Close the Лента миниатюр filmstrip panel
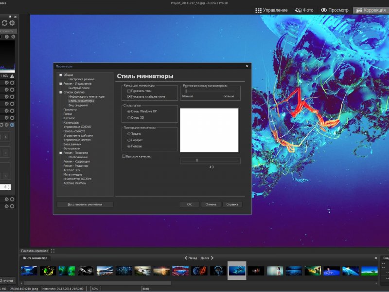The image size is (389, 292). tap(375, 258)
